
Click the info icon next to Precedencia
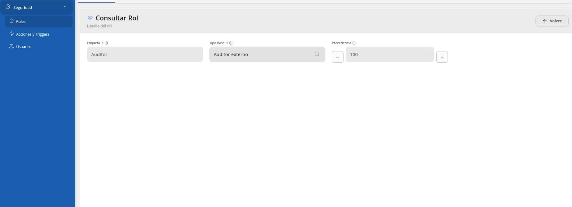(x=354, y=43)
